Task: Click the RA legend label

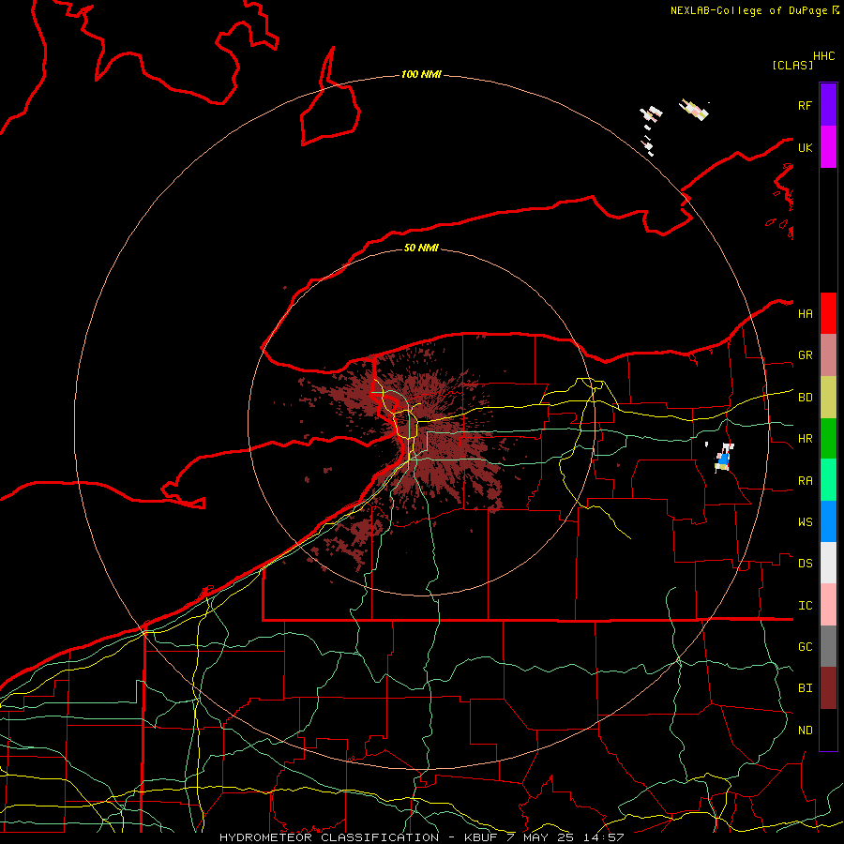Action: [x=805, y=481]
